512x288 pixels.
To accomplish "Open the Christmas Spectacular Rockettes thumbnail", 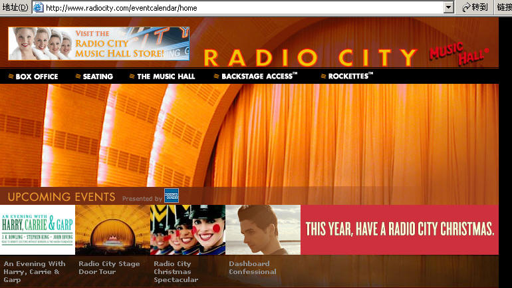I will point(188,230).
